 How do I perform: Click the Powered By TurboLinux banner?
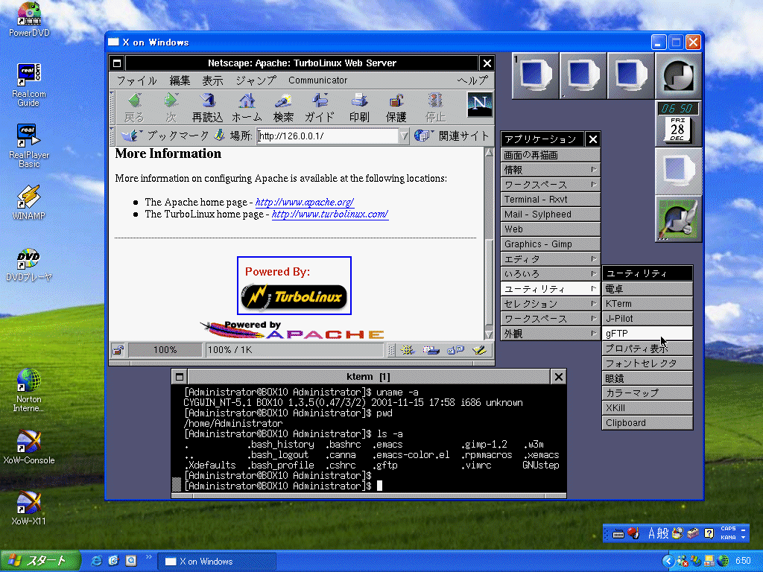(294, 285)
